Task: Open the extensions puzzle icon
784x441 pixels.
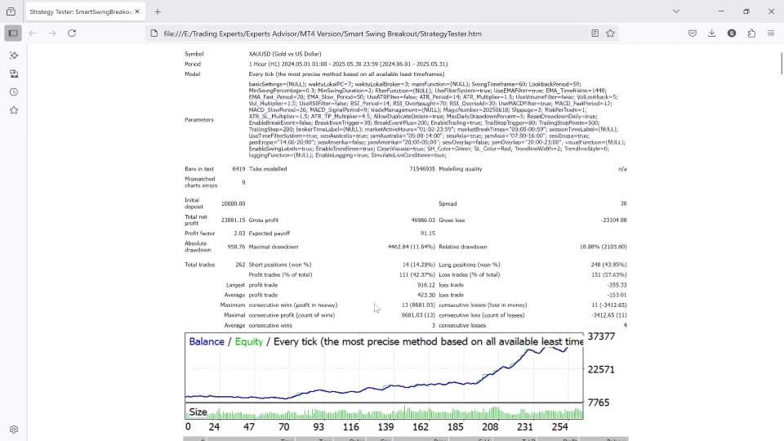Action: tap(751, 33)
